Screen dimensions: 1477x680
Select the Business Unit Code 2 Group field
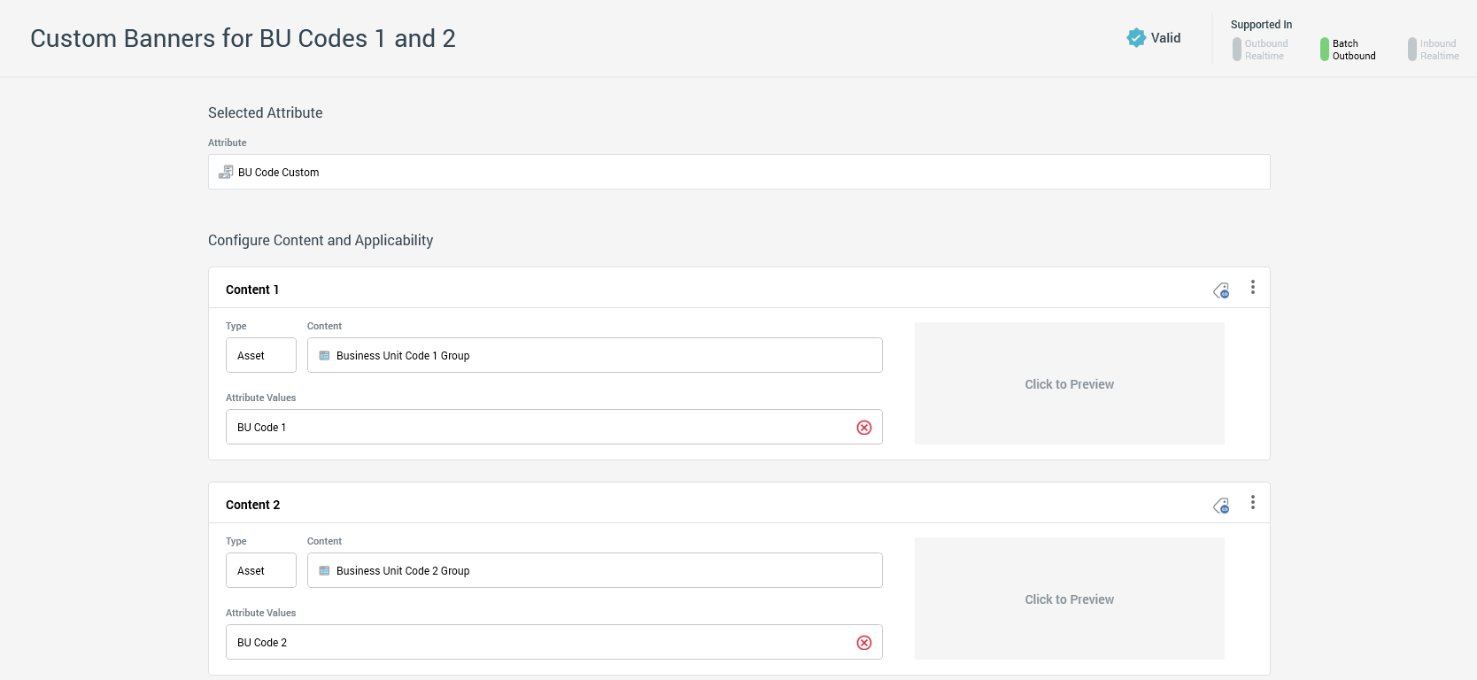point(594,570)
